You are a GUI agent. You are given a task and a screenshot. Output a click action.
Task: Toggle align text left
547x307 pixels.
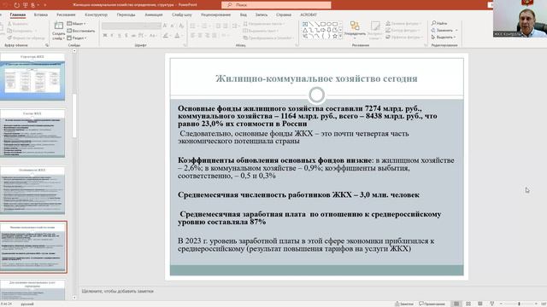[192, 36]
